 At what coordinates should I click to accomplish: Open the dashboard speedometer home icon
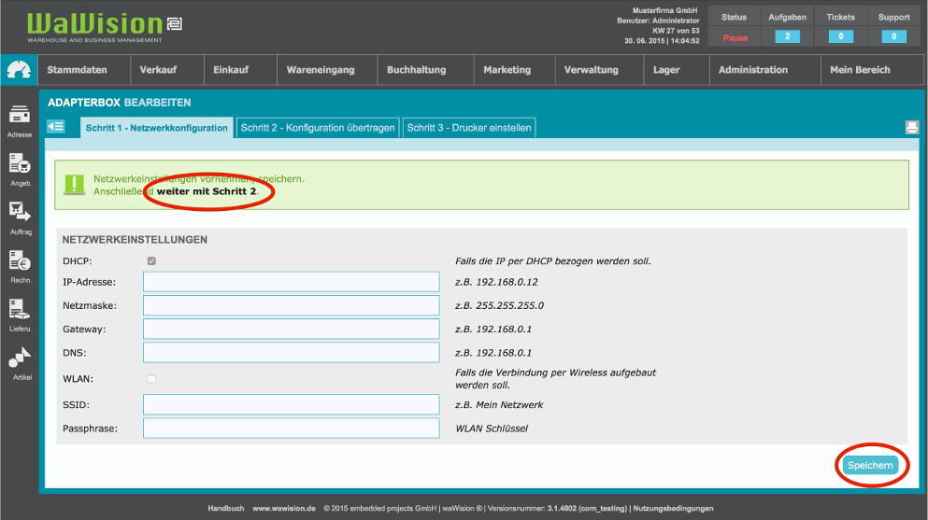(18, 70)
